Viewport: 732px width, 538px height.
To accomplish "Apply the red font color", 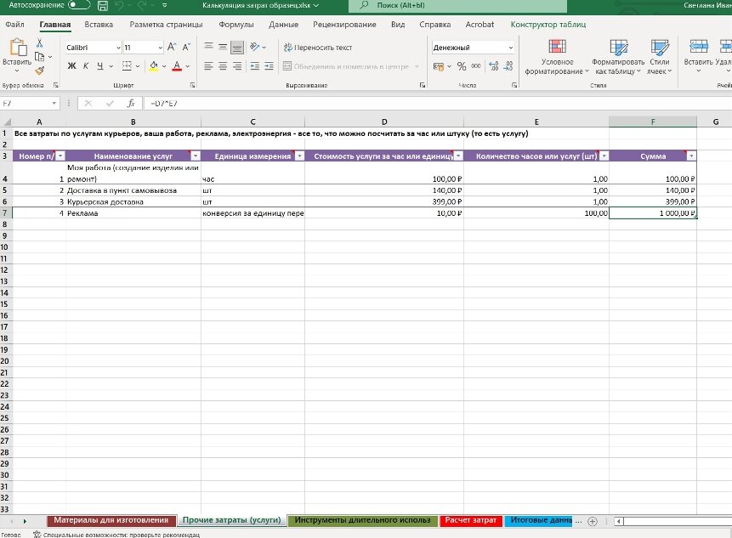I will click(177, 65).
